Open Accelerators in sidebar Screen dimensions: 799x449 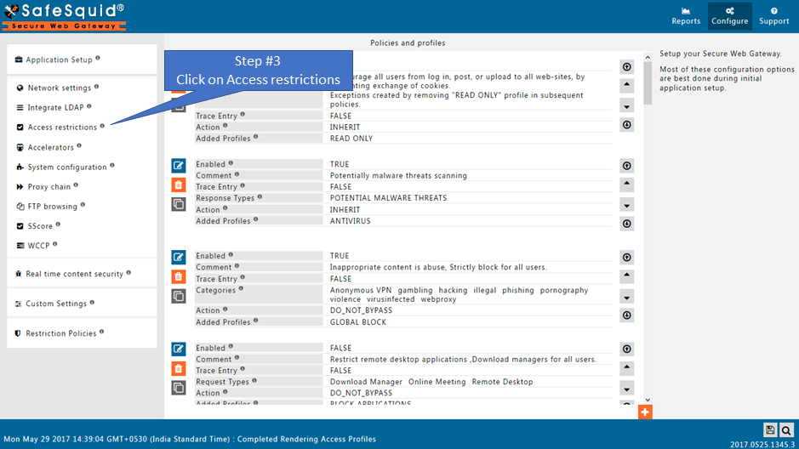(x=50, y=147)
